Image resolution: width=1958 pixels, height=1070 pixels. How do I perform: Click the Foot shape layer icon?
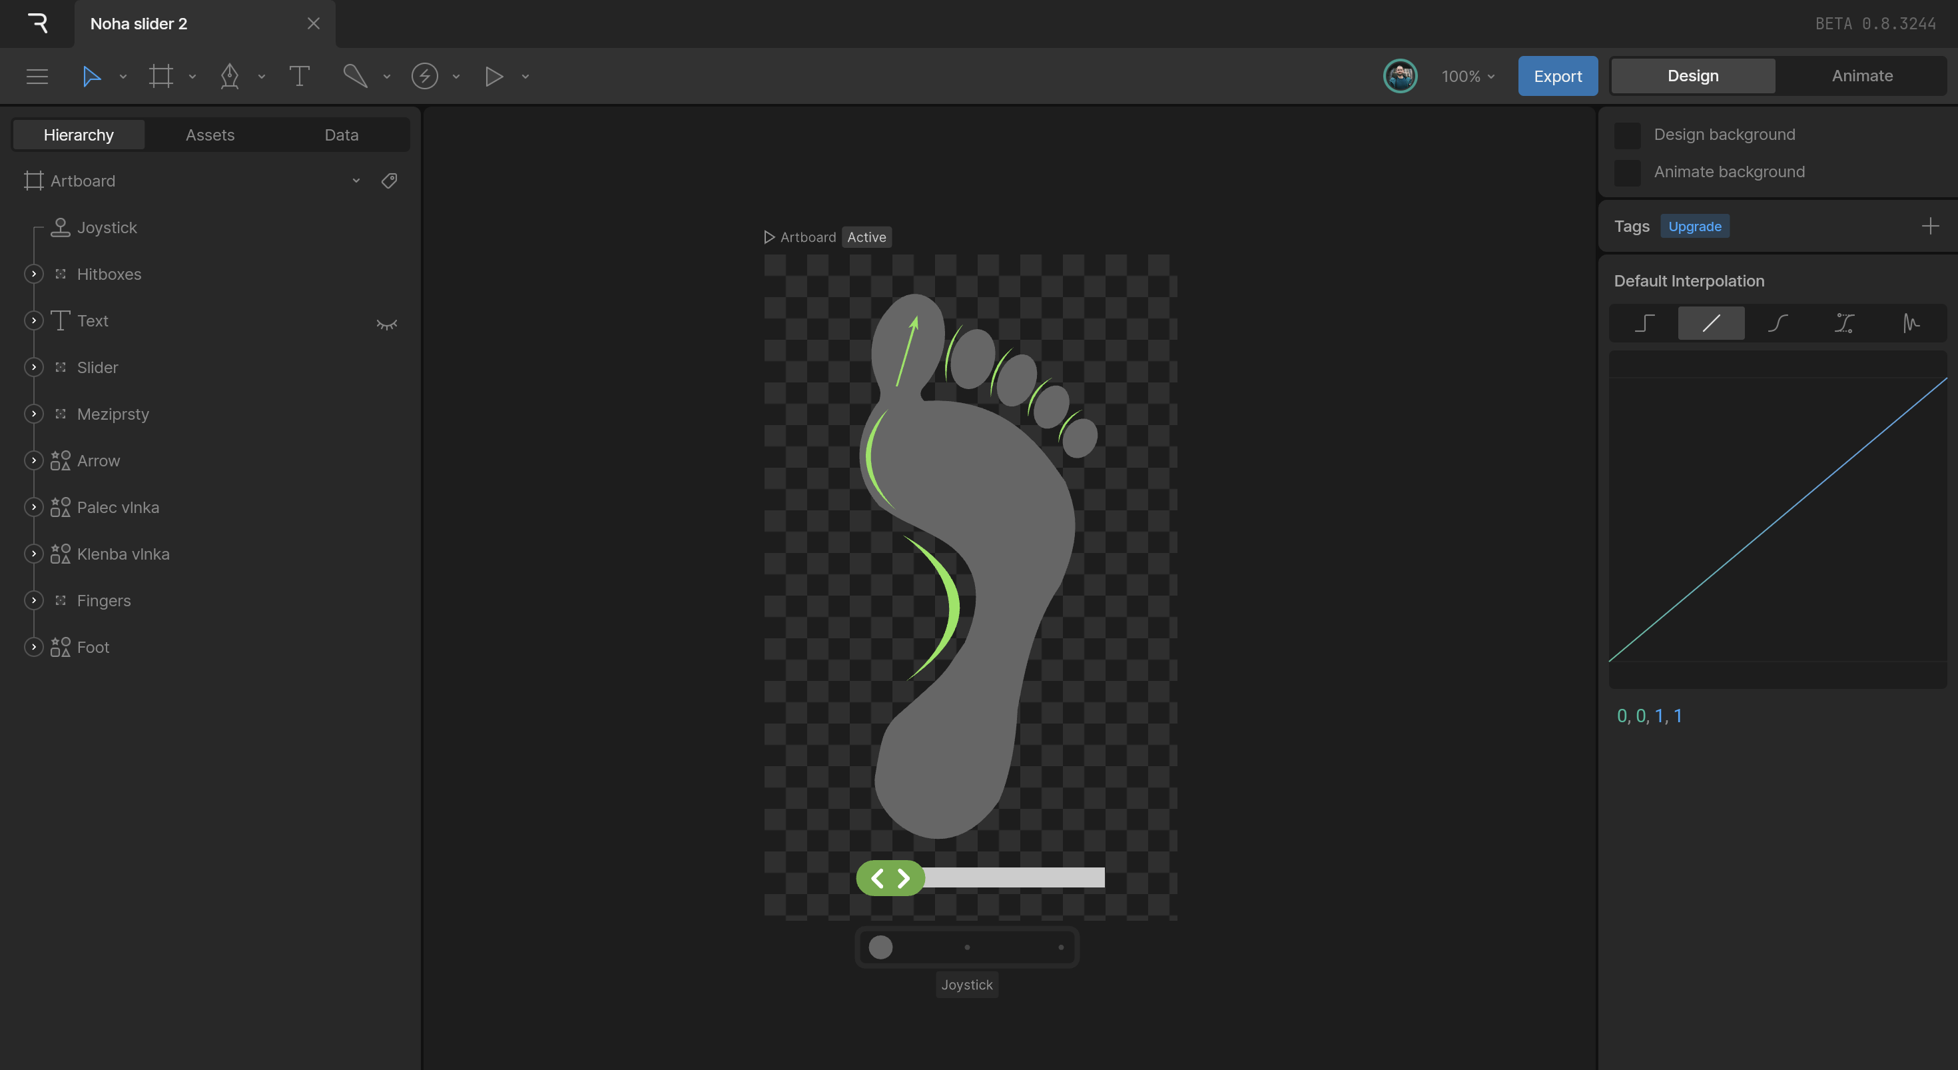60,647
